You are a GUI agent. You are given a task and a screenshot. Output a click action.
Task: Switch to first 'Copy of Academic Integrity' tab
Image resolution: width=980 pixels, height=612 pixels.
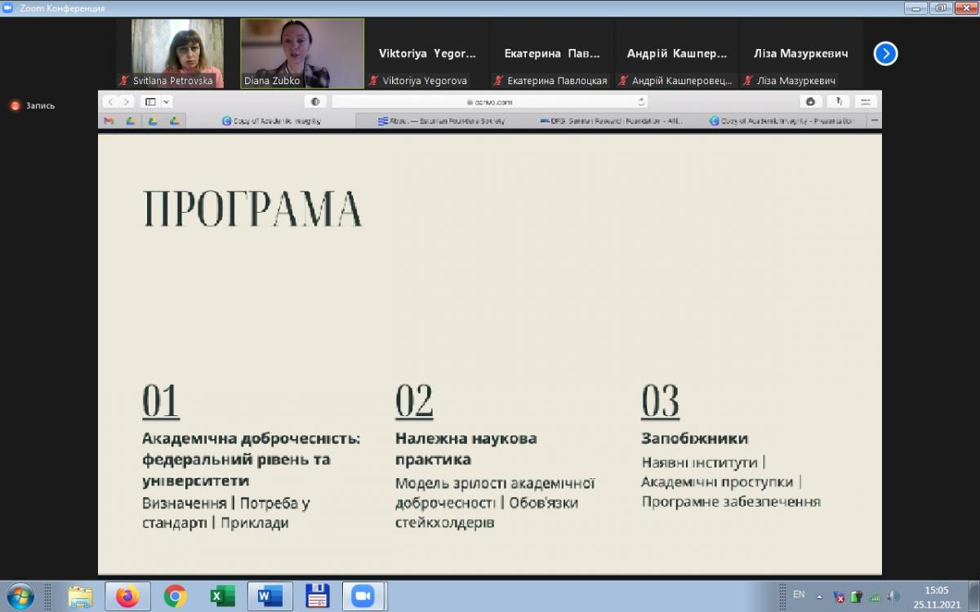coord(271,121)
